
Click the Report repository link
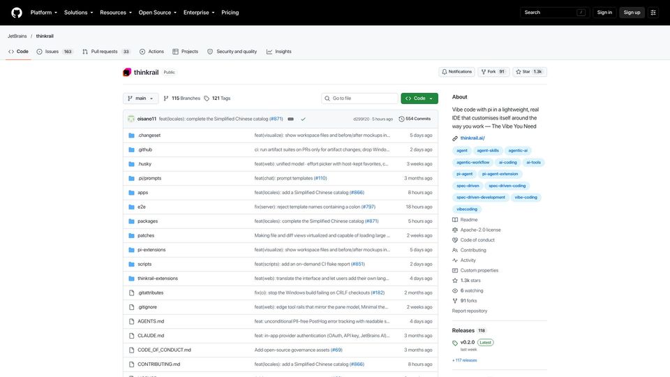tap(470, 311)
